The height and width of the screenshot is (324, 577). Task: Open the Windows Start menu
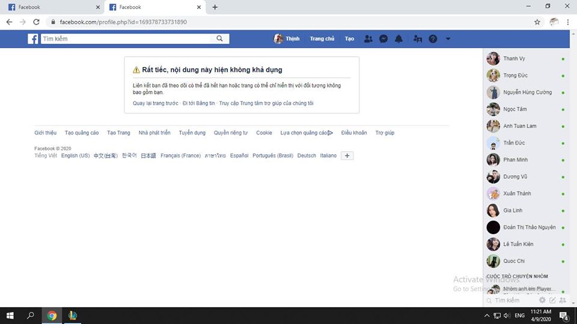[10, 316]
